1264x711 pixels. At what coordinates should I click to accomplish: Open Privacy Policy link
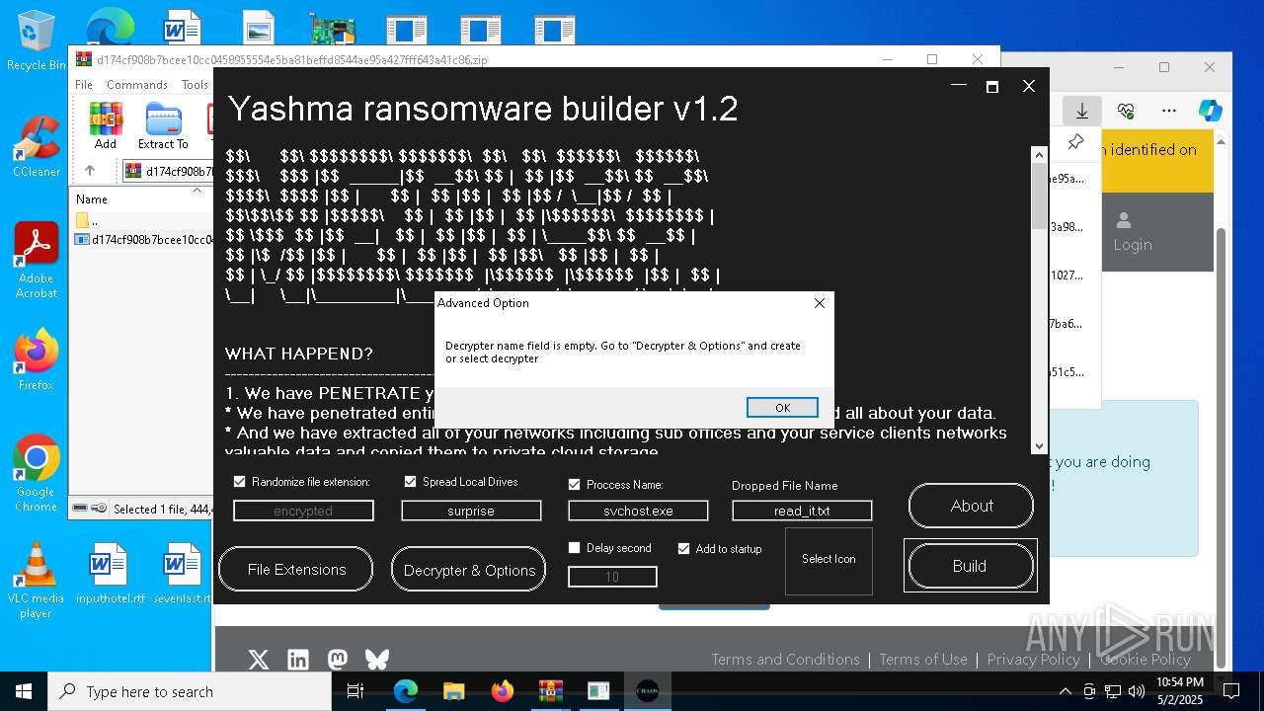pos(1033,660)
